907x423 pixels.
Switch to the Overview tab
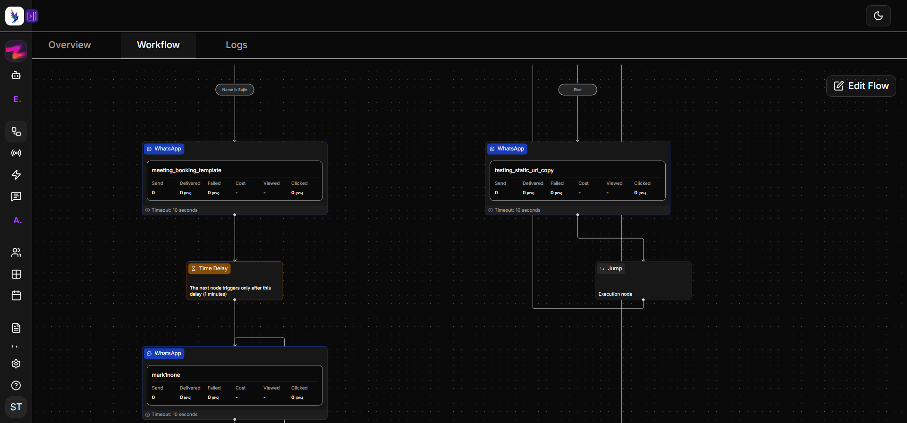(x=70, y=45)
